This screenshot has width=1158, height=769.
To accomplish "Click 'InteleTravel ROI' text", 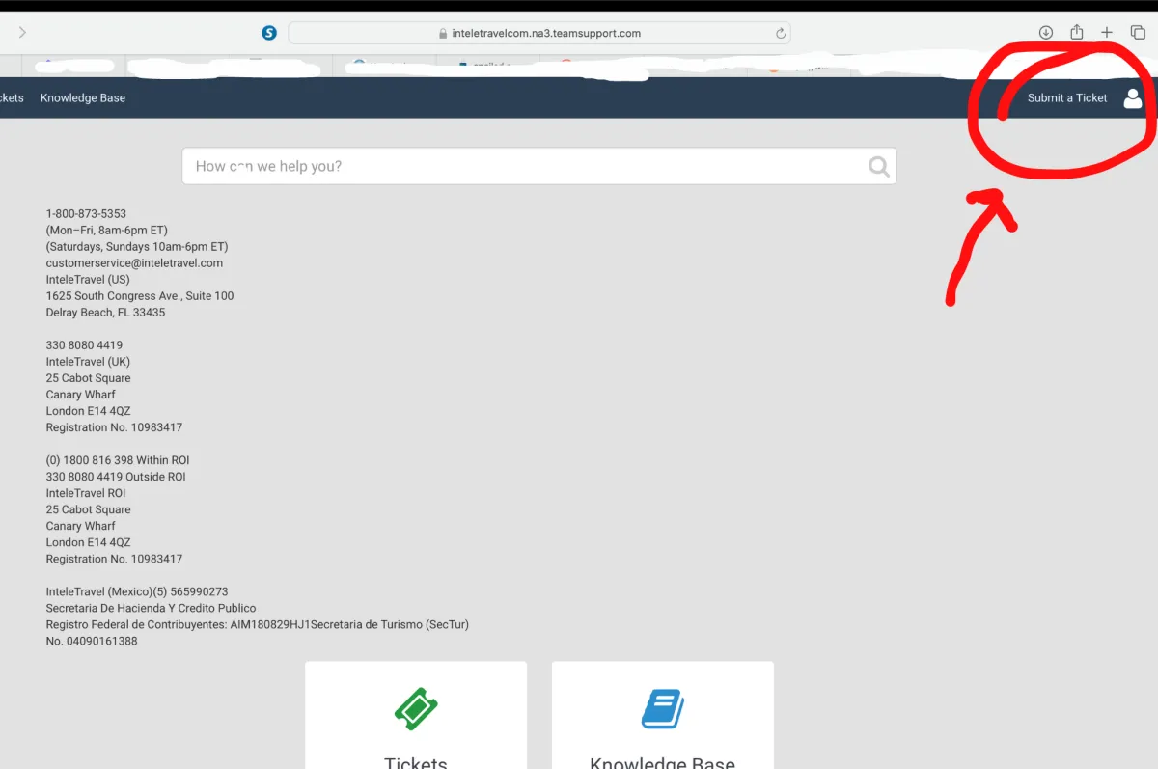I will pyautogui.click(x=86, y=492).
